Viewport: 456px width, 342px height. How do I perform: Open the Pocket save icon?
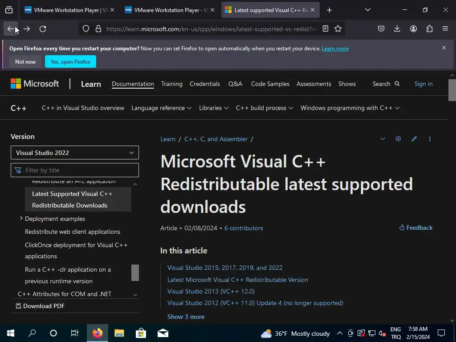(381, 29)
